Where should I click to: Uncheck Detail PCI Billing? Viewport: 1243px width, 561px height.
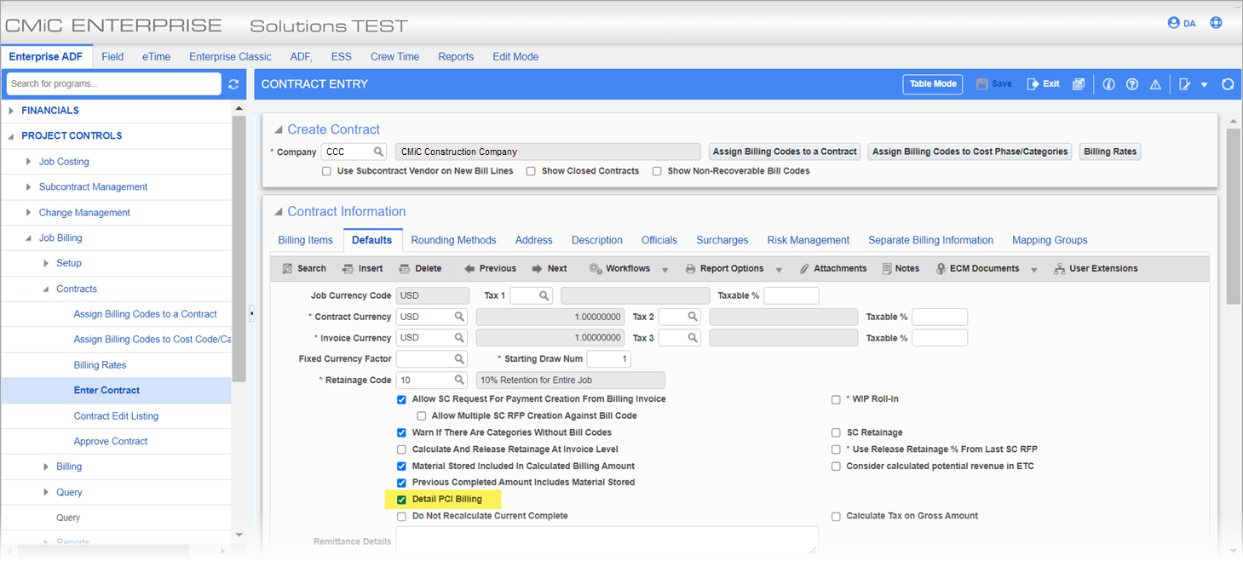[401, 500]
